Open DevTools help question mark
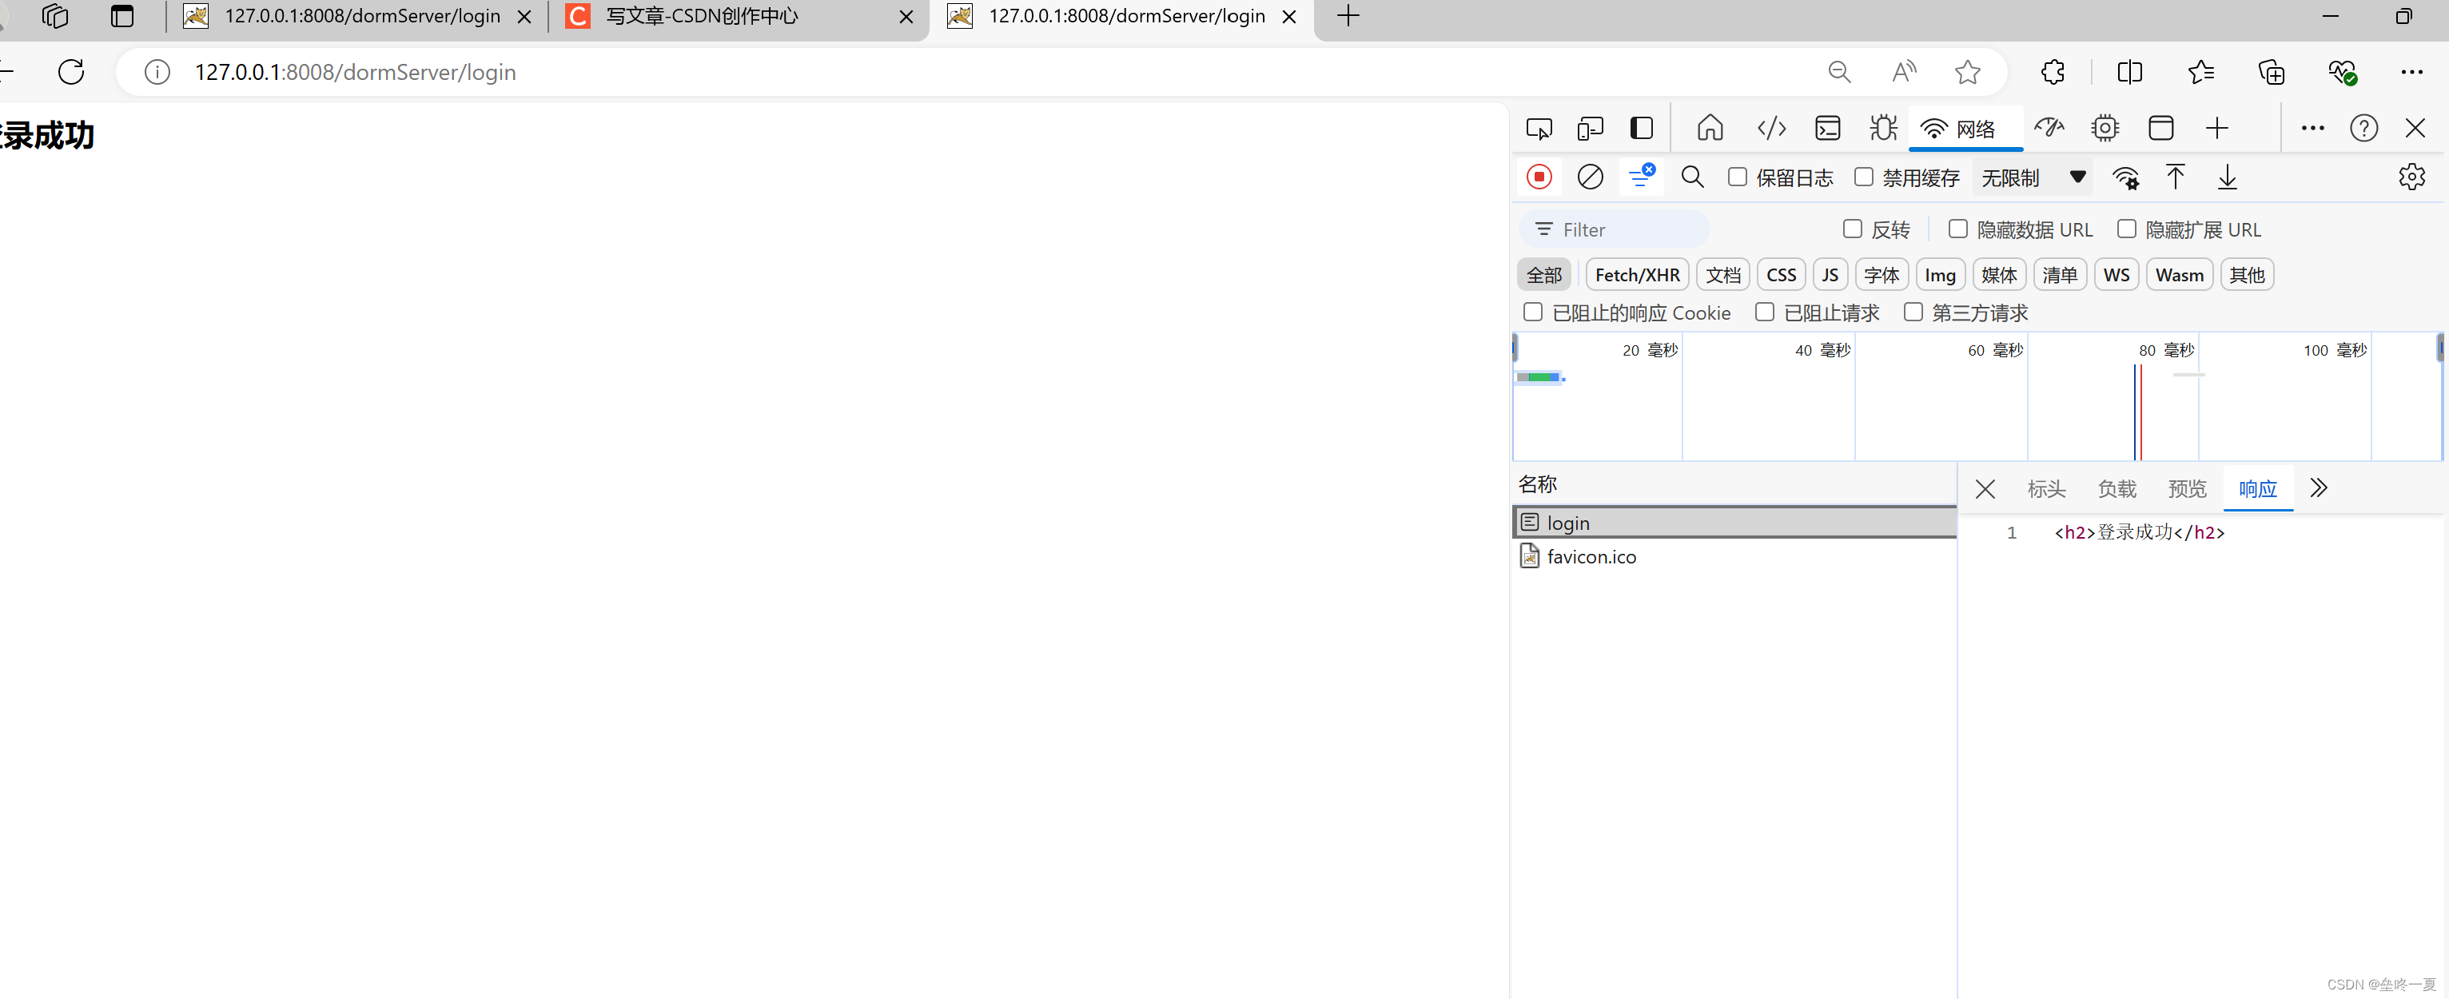Screen dimensions: 2449x999 [x=2363, y=129]
